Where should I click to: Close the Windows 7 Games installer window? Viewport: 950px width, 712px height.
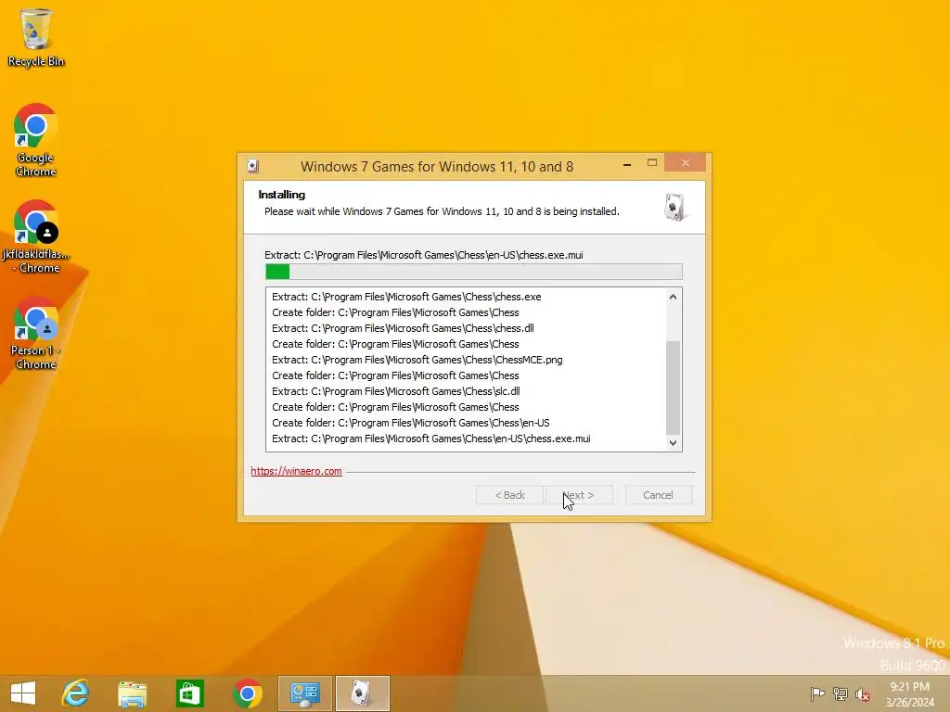[x=686, y=163]
